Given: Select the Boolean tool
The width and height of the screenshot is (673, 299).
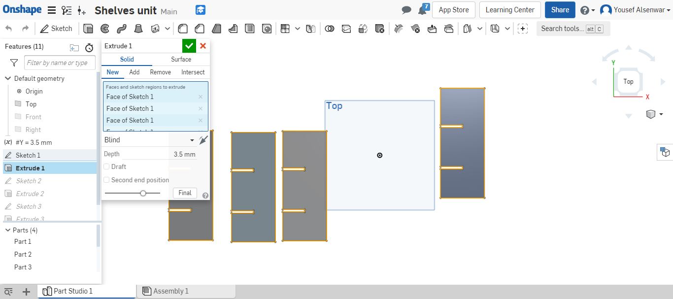Looking at the screenshot, I should point(330,29).
